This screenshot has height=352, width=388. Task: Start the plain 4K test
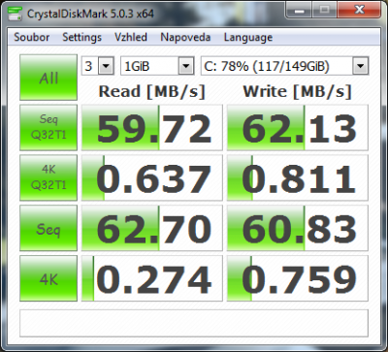pyautogui.click(x=48, y=278)
